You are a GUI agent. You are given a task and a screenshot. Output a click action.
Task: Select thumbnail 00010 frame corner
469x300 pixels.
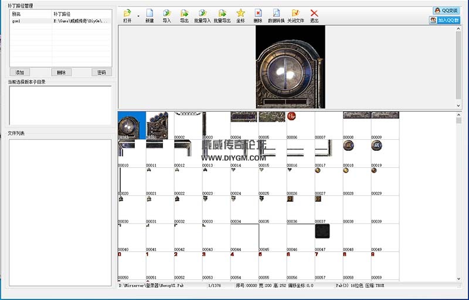point(131,153)
